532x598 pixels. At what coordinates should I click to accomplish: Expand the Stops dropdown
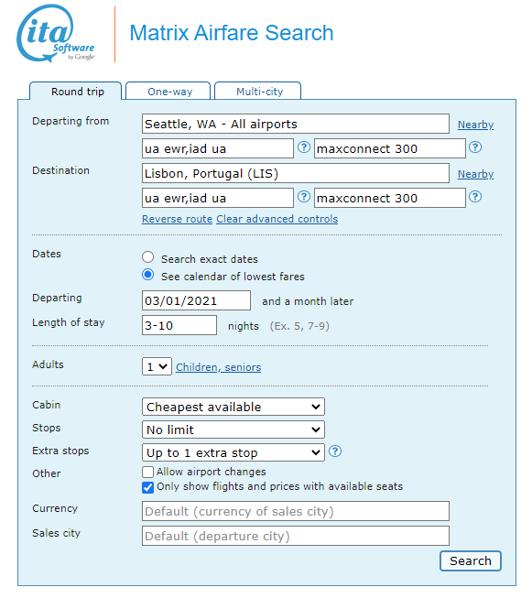pos(233,429)
